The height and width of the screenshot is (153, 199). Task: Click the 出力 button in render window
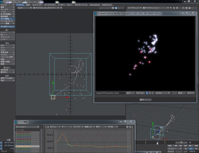130,93
